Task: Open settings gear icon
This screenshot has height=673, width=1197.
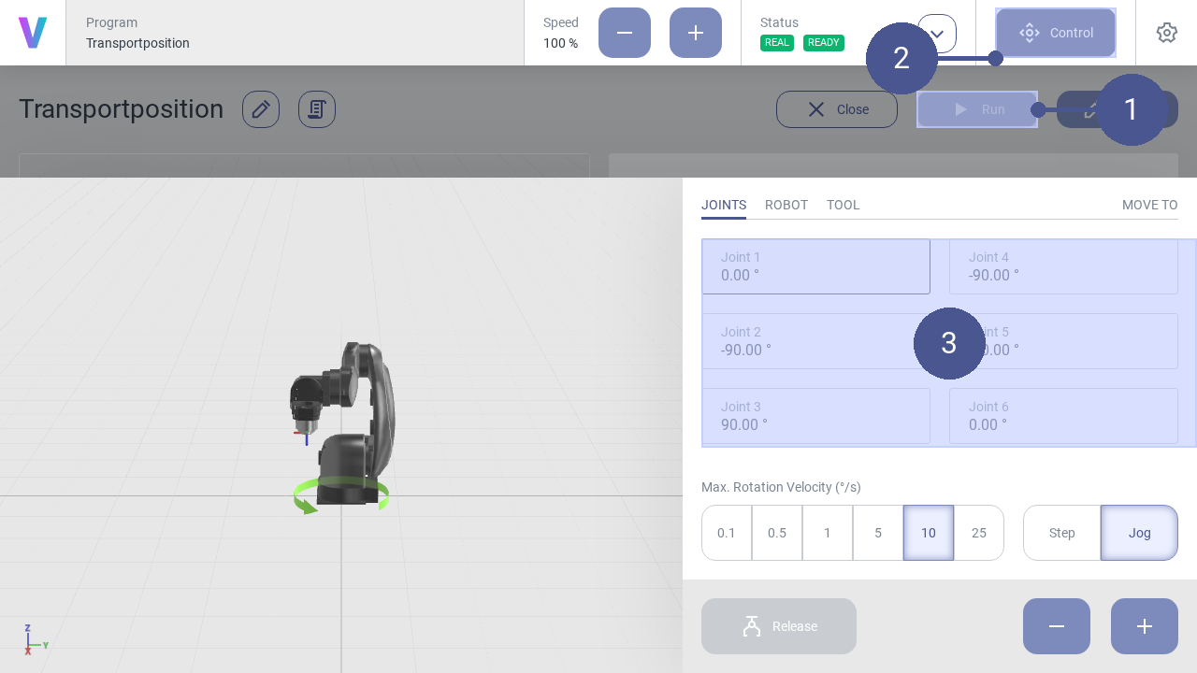Action: [1166, 33]
